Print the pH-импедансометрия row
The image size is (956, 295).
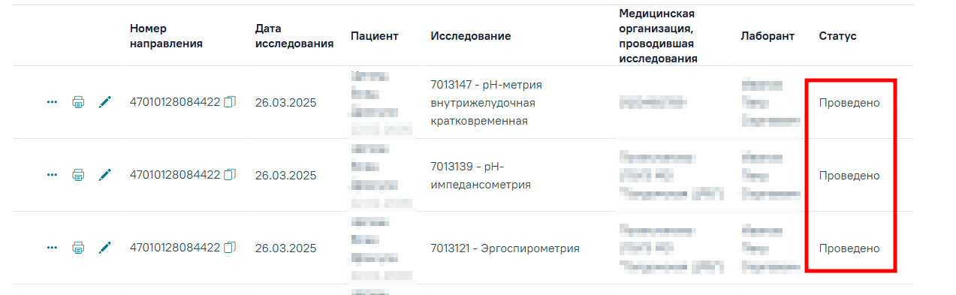pyautogui.click(x=78, y=175)
